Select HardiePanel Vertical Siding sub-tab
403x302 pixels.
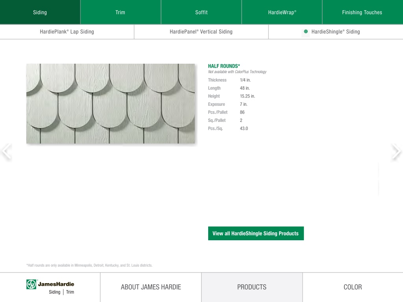pyautogui.click(x=201, y=32)
